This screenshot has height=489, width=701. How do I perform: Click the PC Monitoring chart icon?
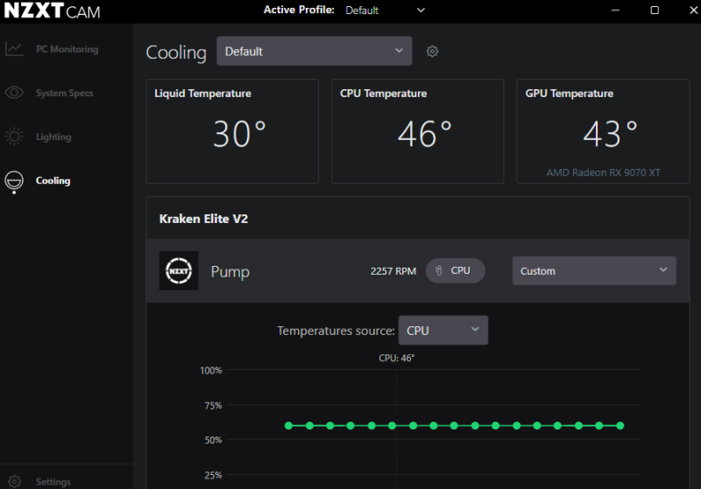pyautogui.click(x=14, y=49)
